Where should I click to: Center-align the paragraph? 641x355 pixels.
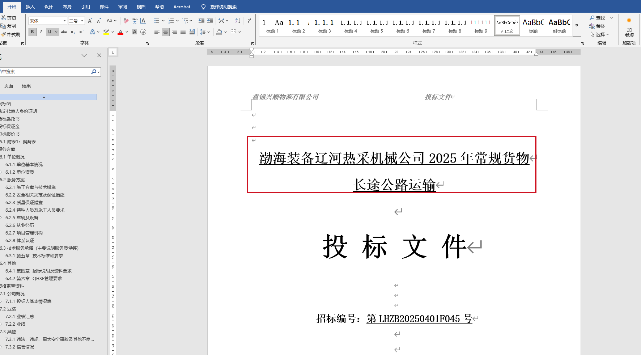click(166, 32)
